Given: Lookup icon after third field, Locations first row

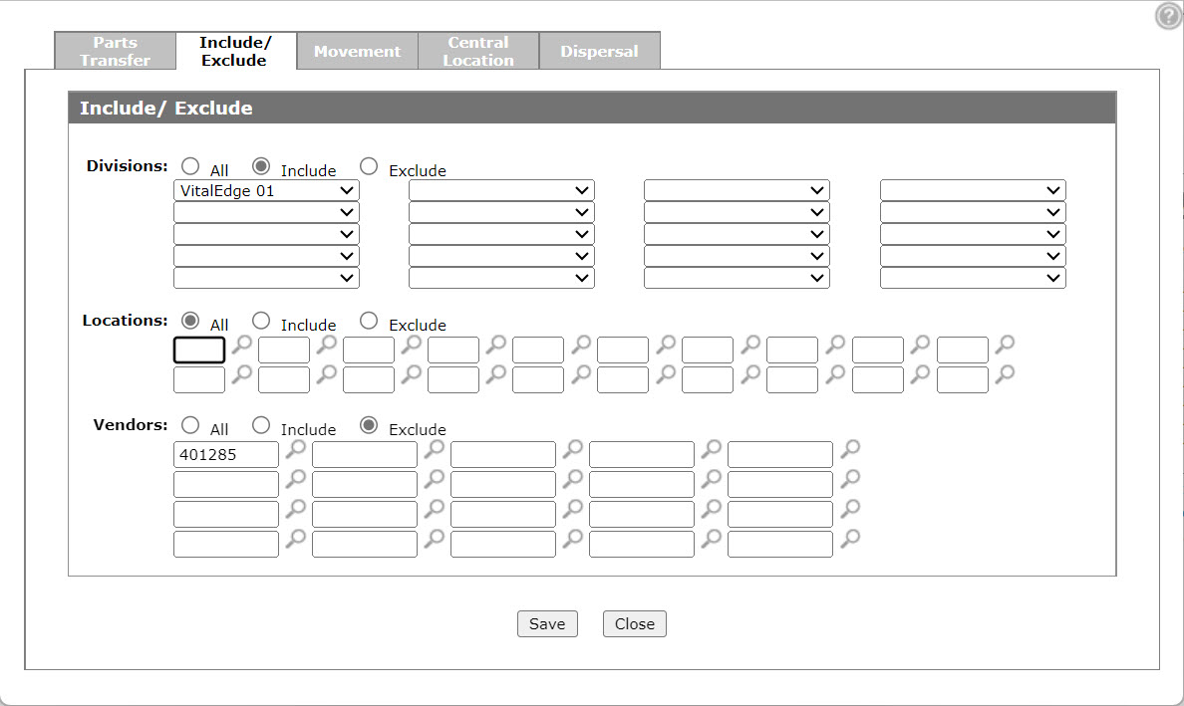Looking at the screenshot, I should click(411, 345).
